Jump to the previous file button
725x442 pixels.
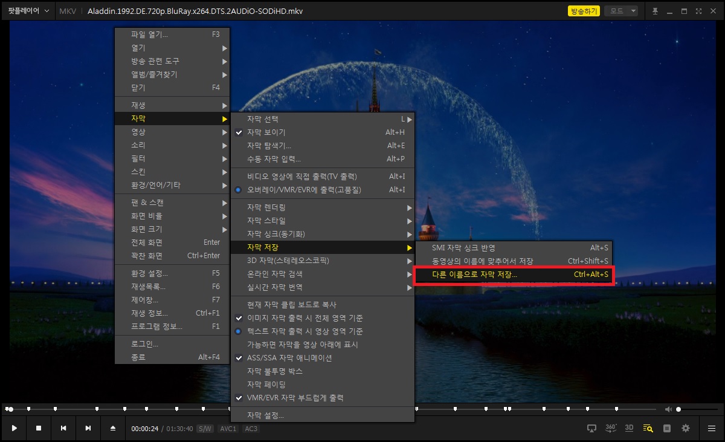coord(63,428)
